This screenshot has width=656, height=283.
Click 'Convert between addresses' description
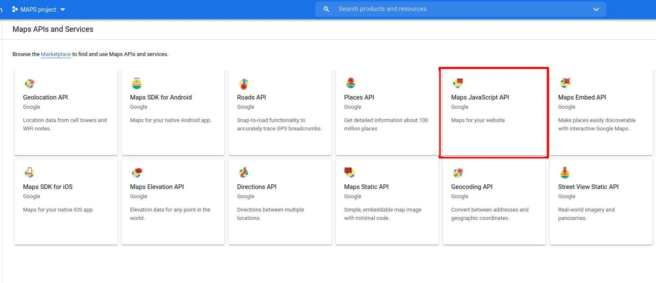pos(490,214)
